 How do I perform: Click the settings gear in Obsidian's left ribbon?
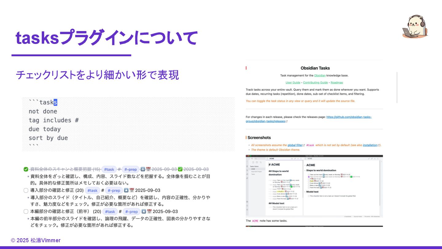247,210
